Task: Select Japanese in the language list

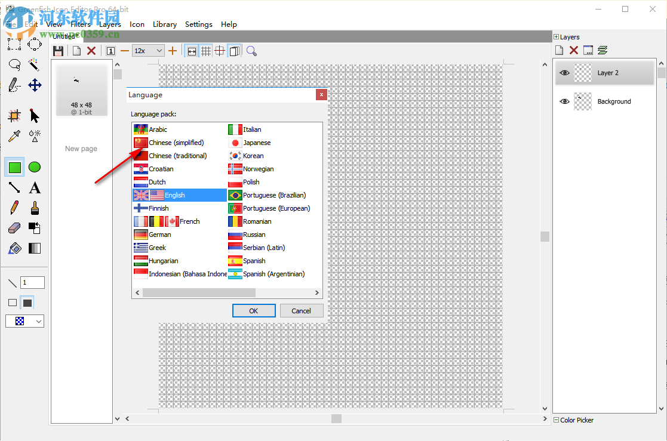Action: [x=257, y=143]
